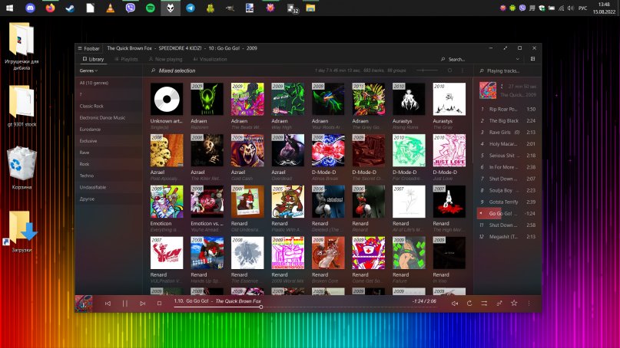
Task: Skip to the next track
Action: (142, 304)
